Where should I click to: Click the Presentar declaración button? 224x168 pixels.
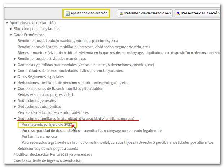tap(198, 13)
